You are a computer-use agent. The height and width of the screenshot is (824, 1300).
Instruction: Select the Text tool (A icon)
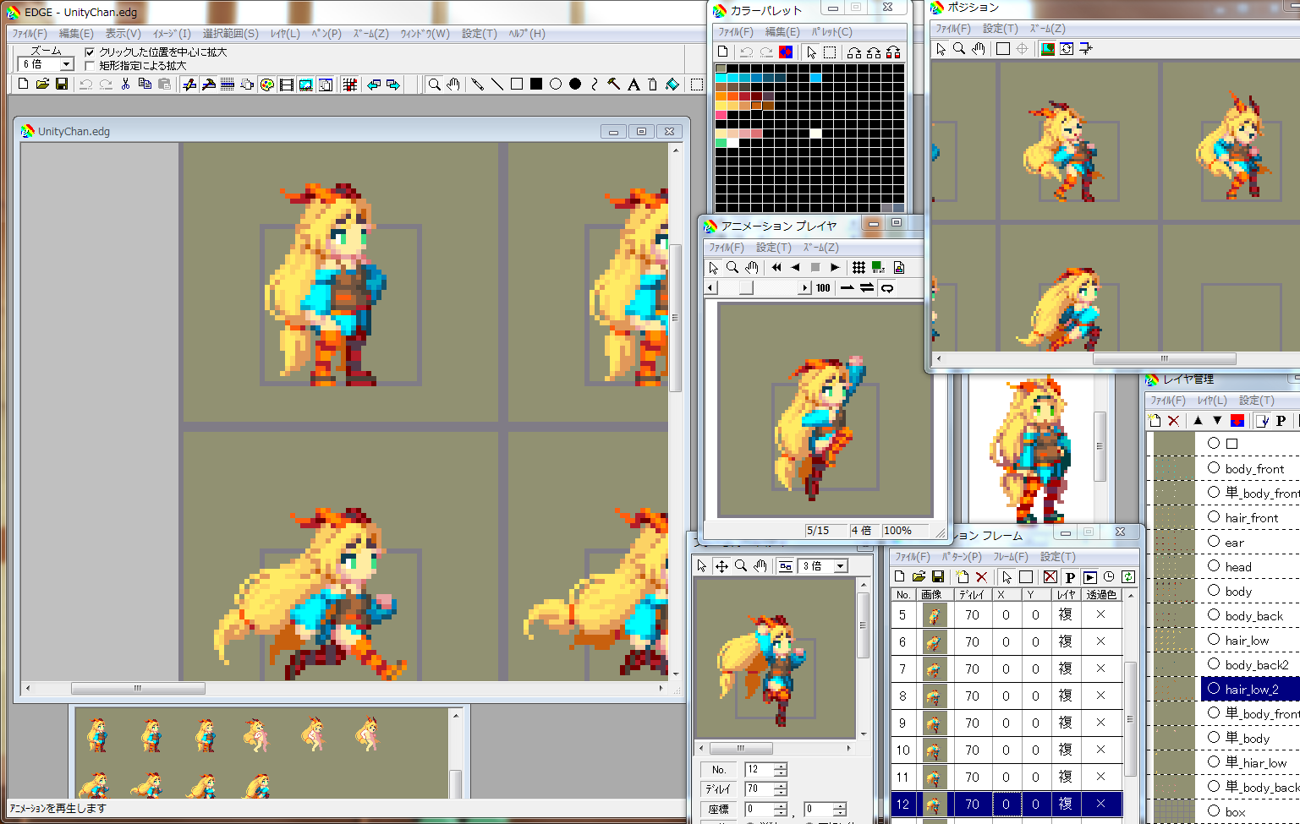coord(634,84)
